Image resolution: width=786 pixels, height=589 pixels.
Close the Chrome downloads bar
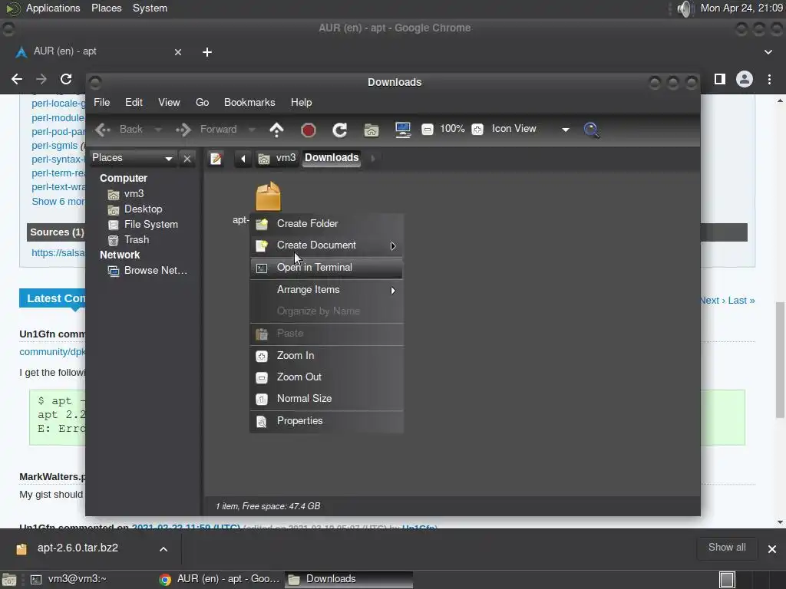772,549
